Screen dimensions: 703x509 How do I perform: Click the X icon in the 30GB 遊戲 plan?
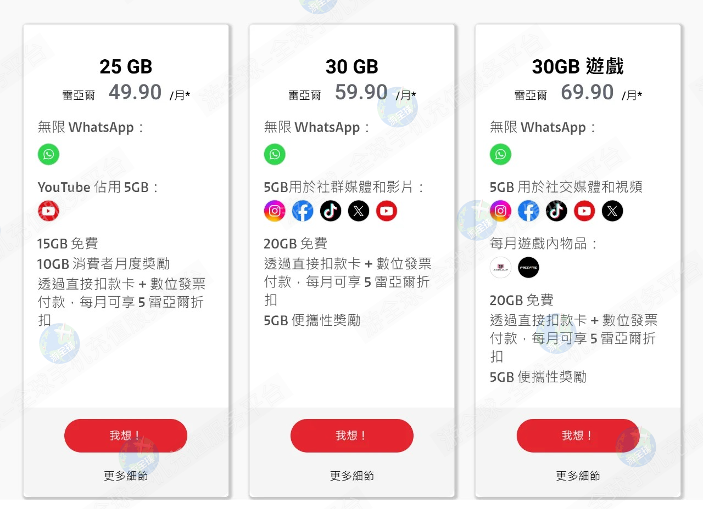click(612, 211)
